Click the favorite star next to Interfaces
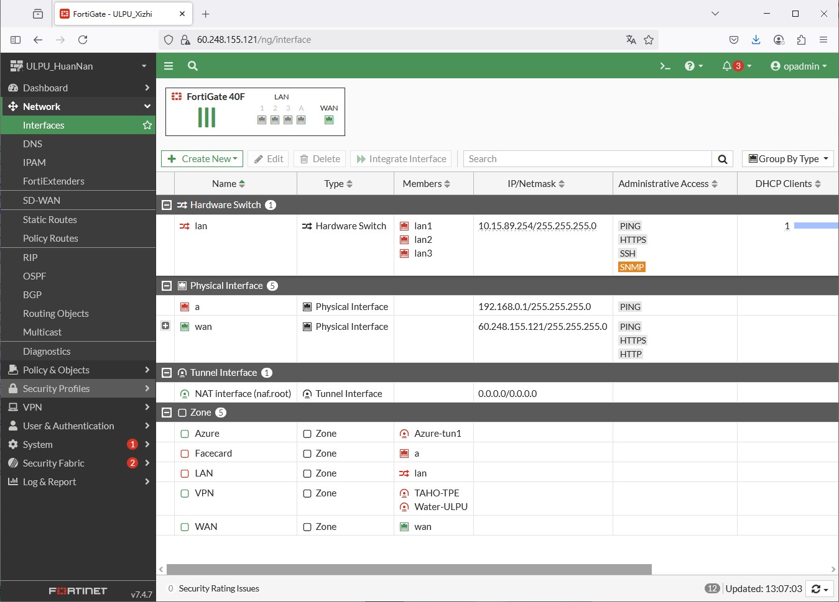 click(147, 125)
